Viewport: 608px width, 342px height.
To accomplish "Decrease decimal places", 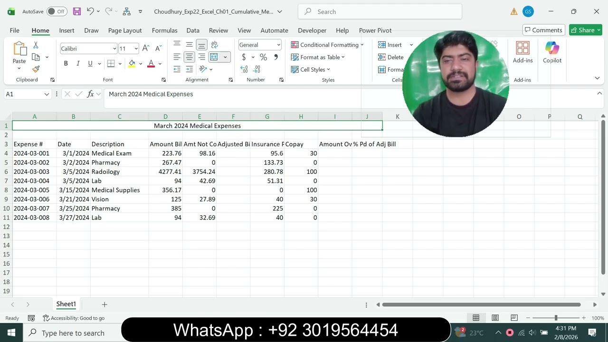I will [x=257, y=69].
